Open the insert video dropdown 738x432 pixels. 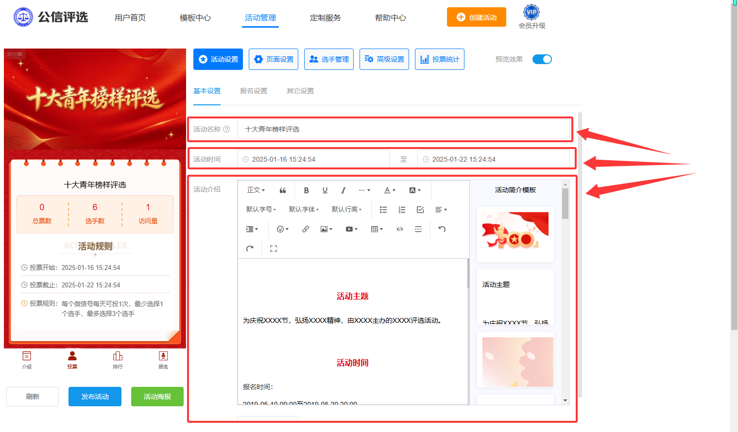[x=352, y=229]
